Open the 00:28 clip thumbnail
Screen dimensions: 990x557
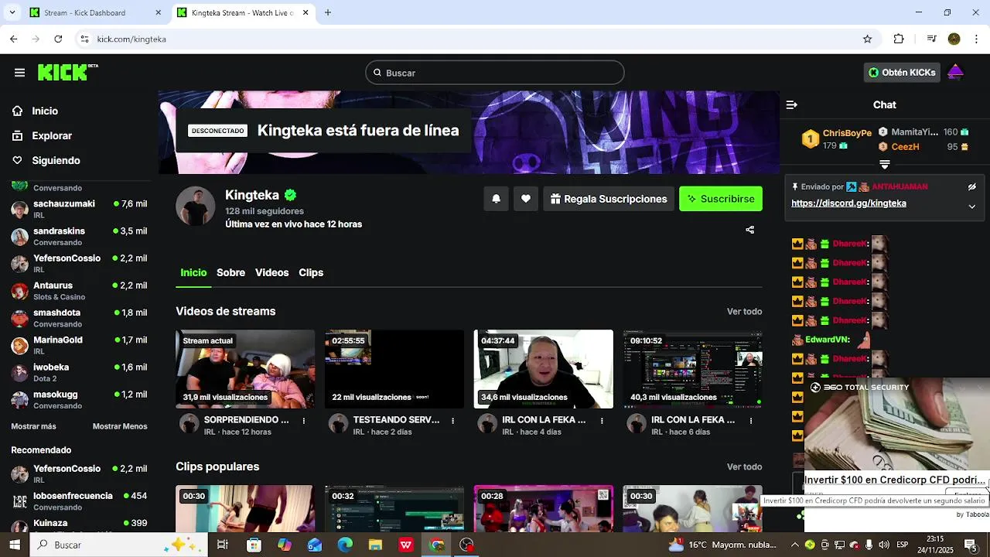click(544, 508)
